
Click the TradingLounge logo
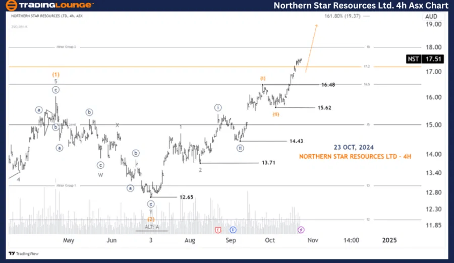point(48,6)
